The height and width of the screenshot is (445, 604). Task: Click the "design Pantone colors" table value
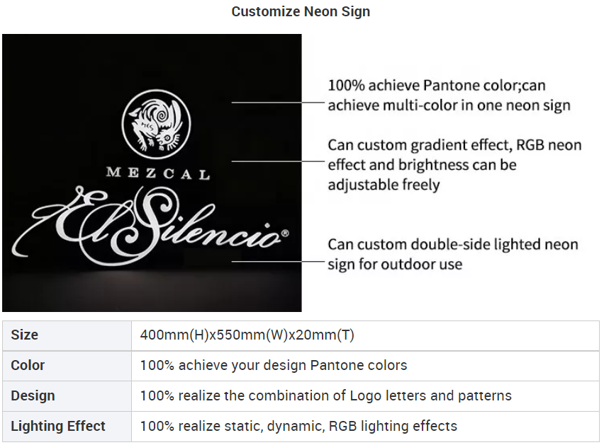[x=274, y=366]
